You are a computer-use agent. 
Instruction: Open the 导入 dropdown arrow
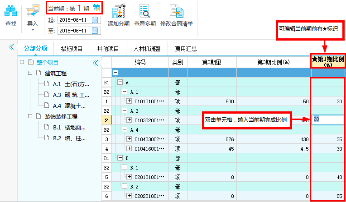33,30
